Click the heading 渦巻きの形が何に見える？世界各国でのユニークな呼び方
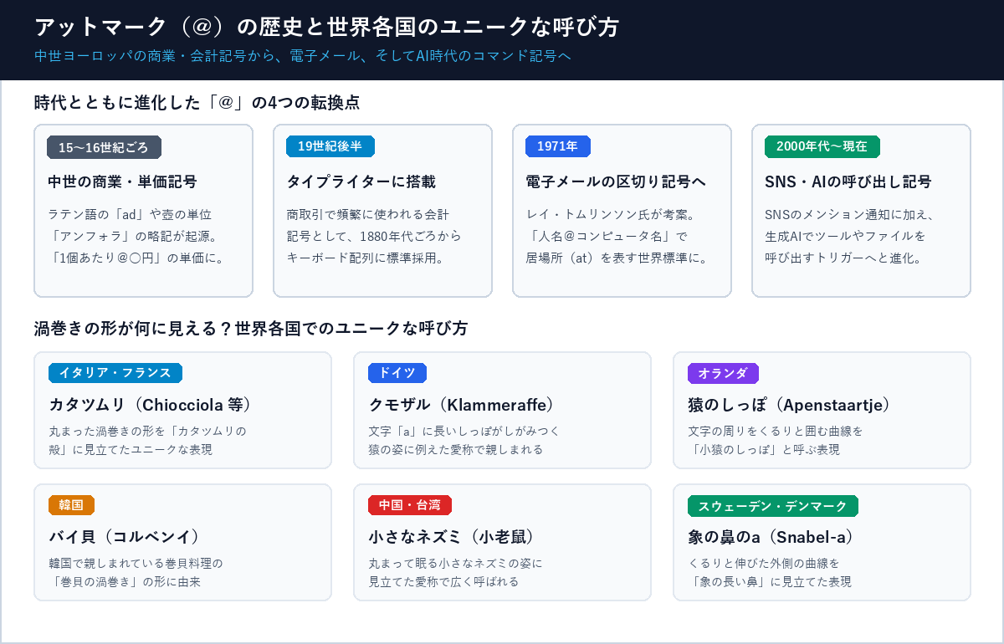The width and height of the screenshot is (1004, 644). click(251, 329)
